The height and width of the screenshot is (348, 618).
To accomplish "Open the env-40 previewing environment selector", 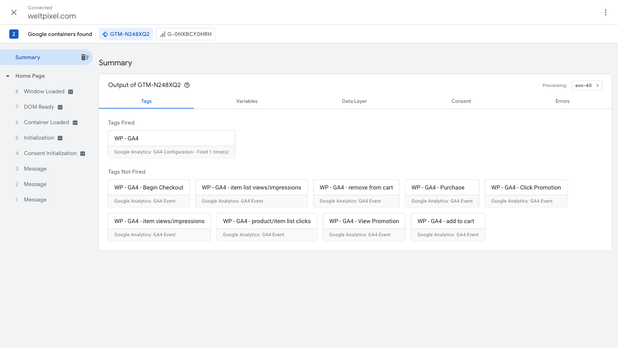I will tap(587, 85).
